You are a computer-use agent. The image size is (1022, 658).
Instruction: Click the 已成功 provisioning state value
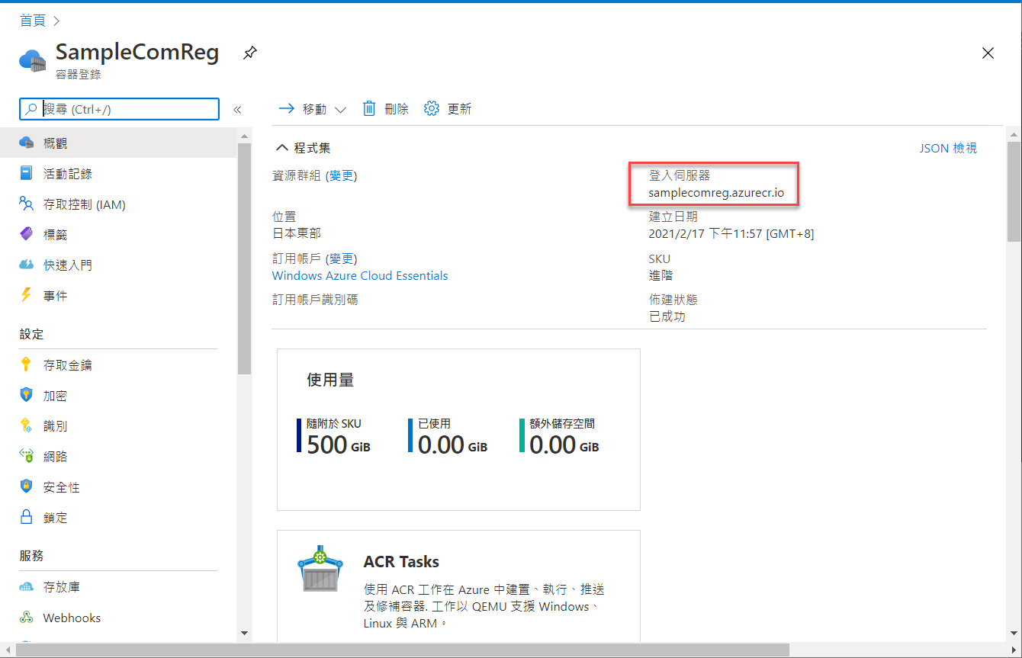coord(667,316)
